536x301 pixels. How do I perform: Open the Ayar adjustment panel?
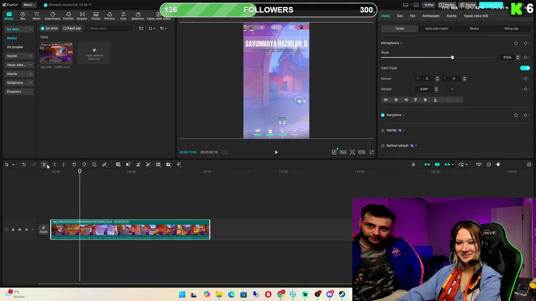[x=123, y=16]
